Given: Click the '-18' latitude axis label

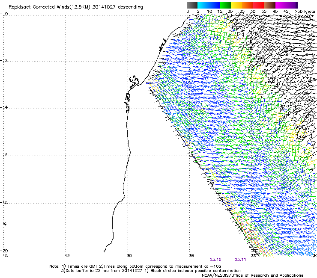Looking at the screenshot, I should [4, 202].
